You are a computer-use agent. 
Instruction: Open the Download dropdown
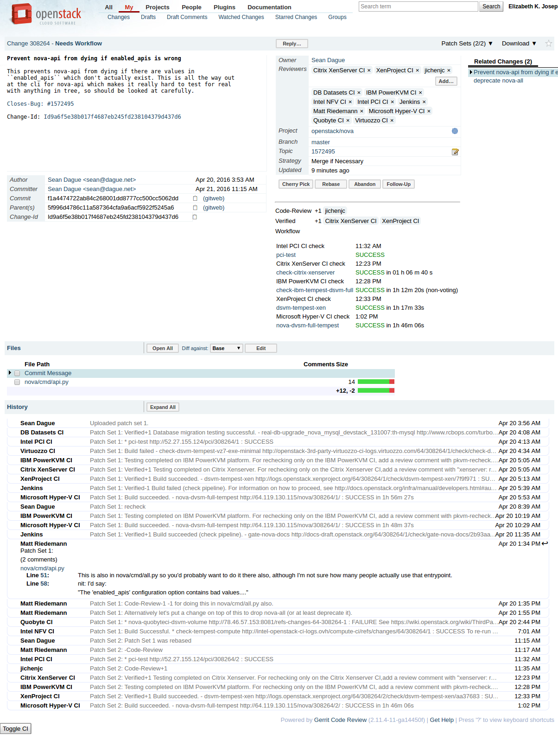(519, 44)
